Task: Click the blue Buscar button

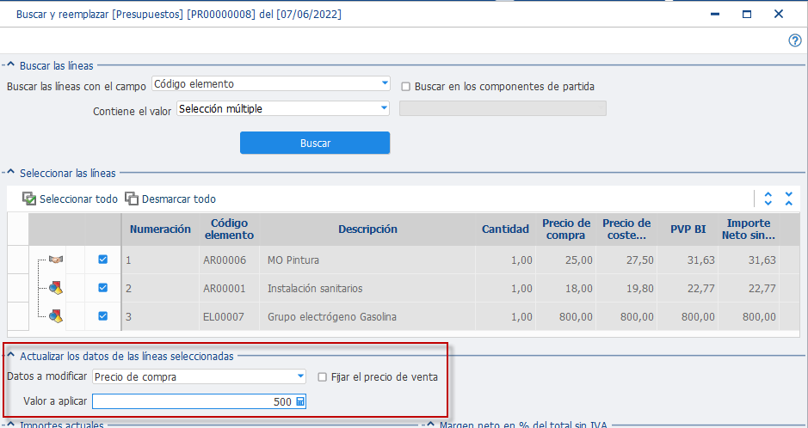Action: coord(315,143)
